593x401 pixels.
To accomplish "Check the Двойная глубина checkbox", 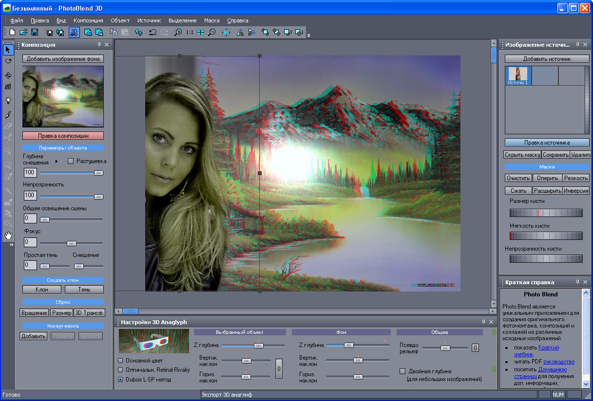I will point(402,371).
